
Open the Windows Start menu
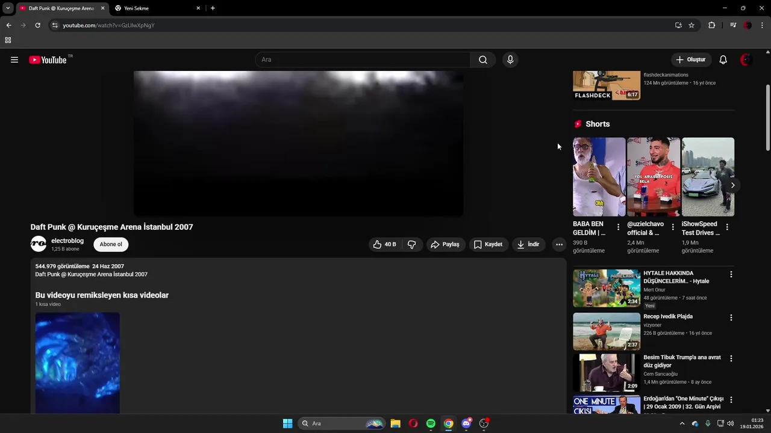[288, 423]
